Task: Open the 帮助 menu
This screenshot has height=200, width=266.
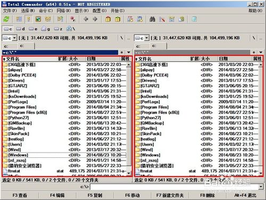Action: (x=255, y=11)
